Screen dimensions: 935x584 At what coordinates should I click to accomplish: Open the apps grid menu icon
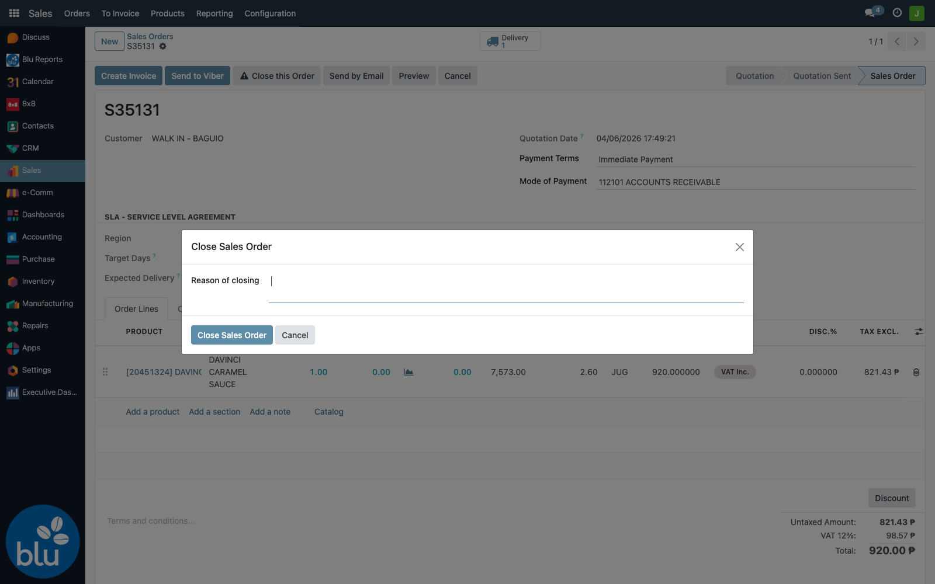click(x=14, y=13)
